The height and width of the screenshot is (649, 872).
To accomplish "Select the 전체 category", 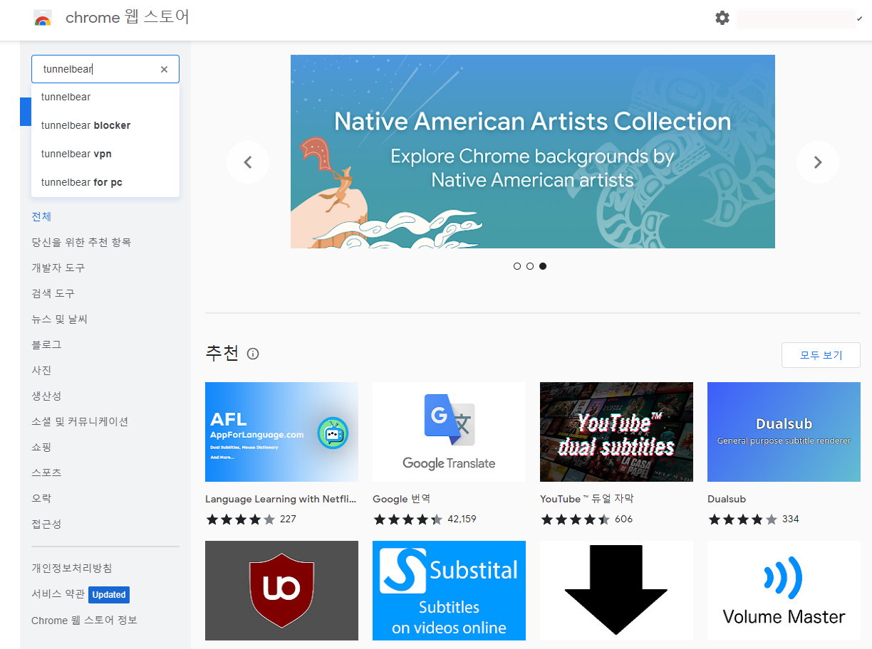I will tap(41, 216).
